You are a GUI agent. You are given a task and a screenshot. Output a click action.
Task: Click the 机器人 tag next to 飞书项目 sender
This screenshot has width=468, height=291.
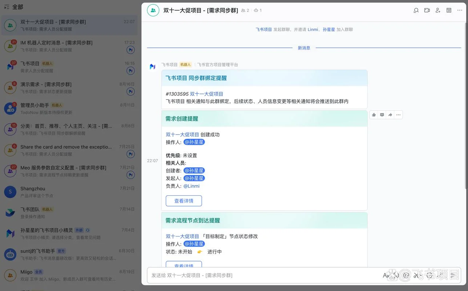point(185,65)
